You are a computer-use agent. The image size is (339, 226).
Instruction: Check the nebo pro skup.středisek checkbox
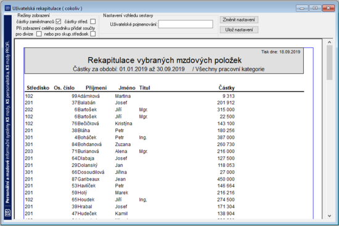click(93, 34)
